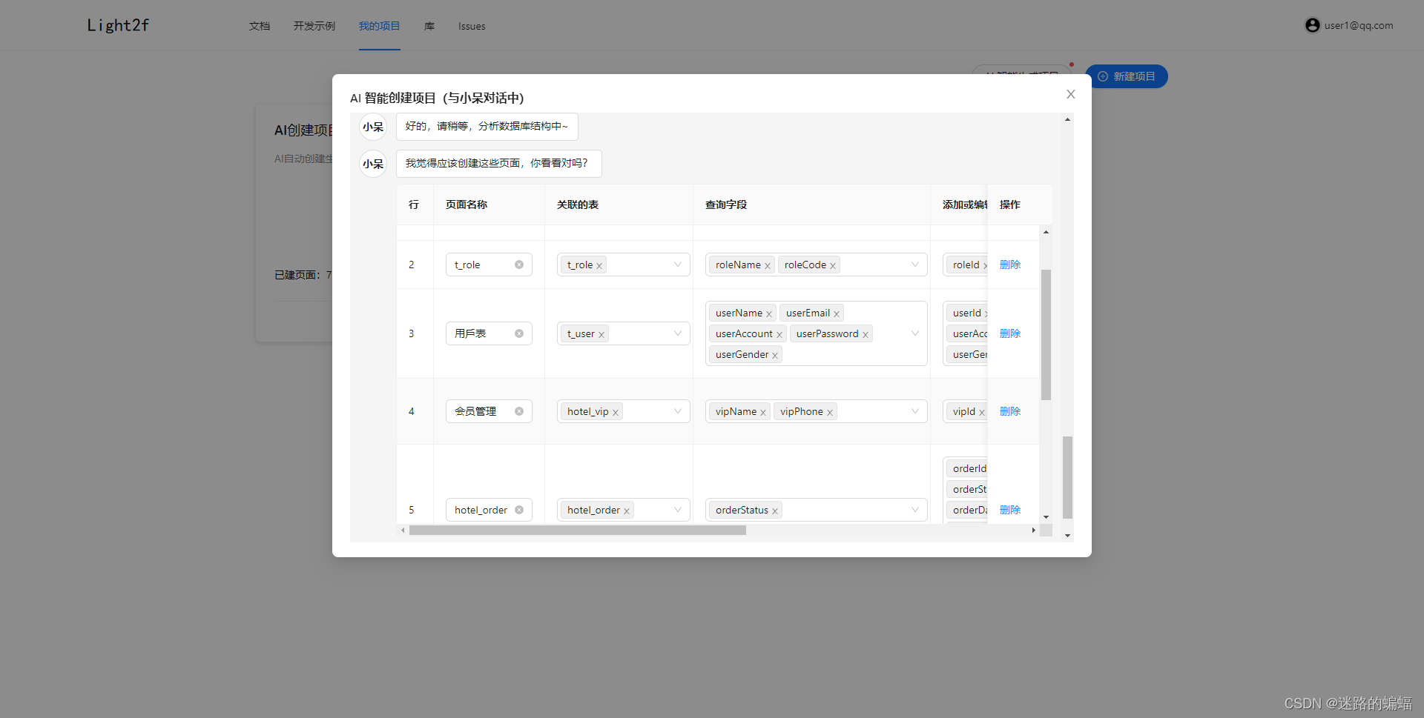The width and height of the screenshot is (1424, 718).
Task: Remove the vipName query field tag
Action: click(763, 412)
